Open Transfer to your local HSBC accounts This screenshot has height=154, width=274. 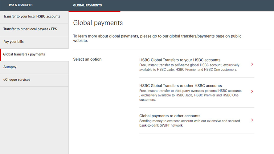34,17
